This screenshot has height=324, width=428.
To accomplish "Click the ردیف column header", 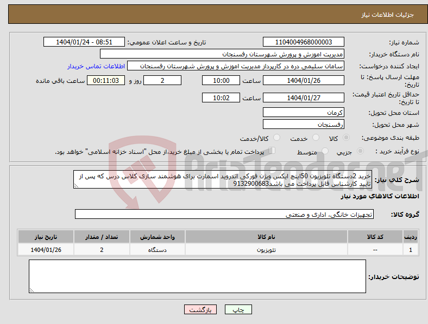I will click(411, 237).
